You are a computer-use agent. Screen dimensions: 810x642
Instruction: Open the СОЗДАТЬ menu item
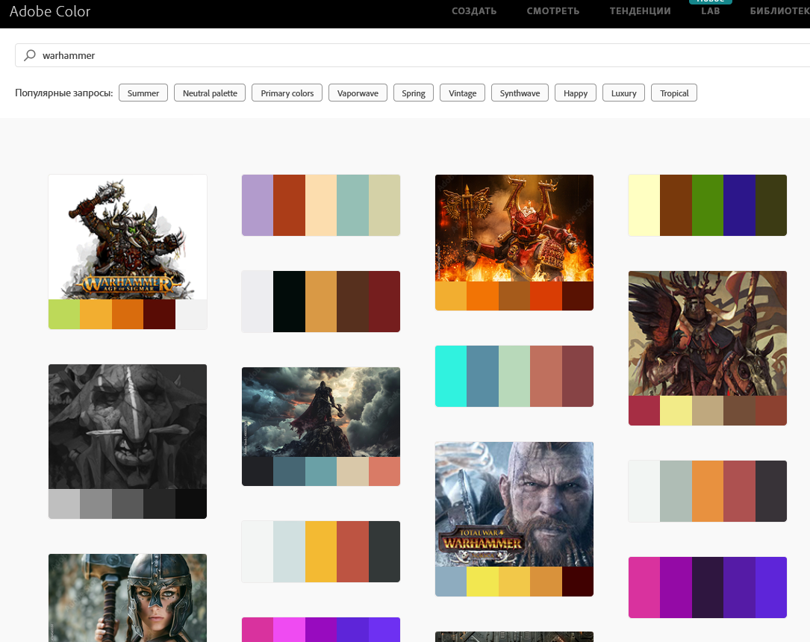pos(474,11)
